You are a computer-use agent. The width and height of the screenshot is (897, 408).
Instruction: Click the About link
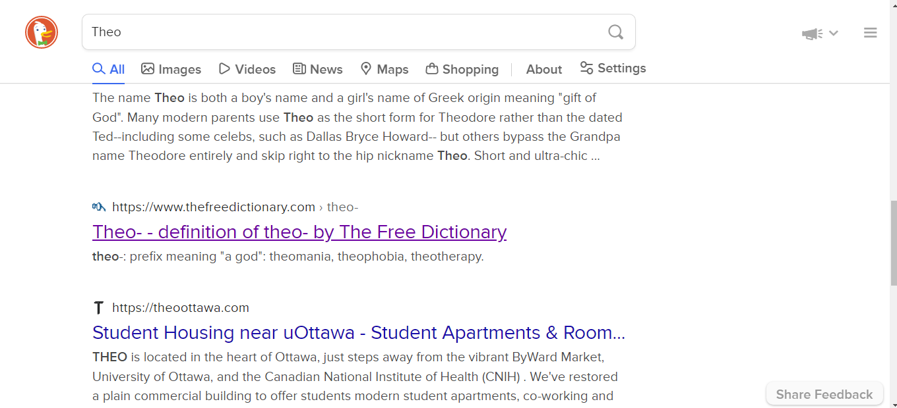point(544,69)
